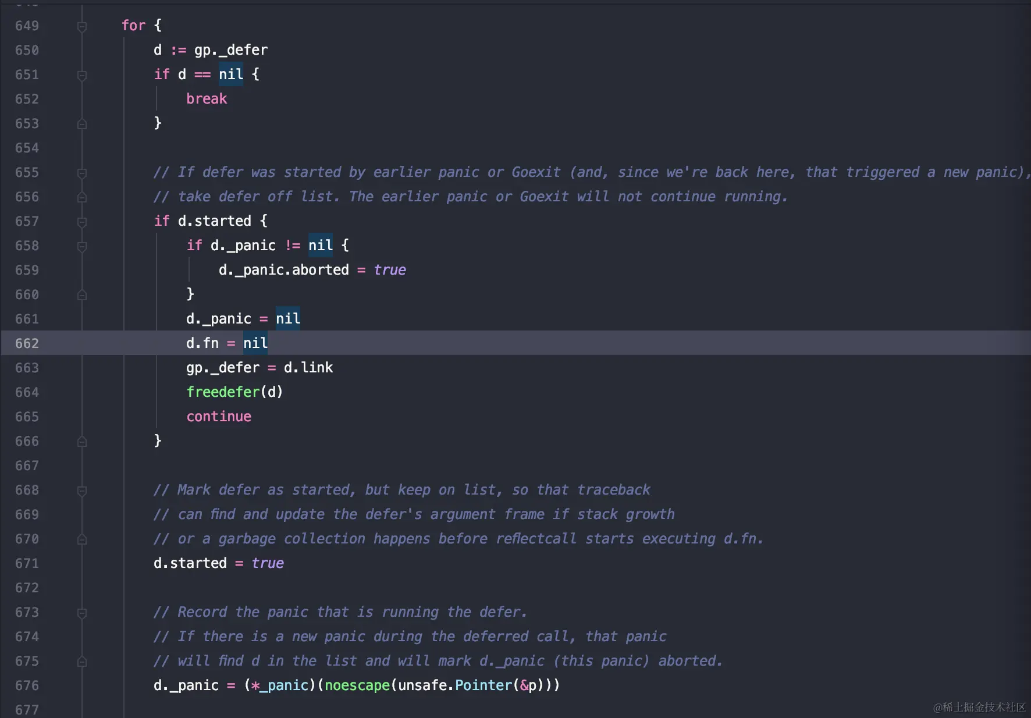Click 'true' value on line 659

coord(390,270)
